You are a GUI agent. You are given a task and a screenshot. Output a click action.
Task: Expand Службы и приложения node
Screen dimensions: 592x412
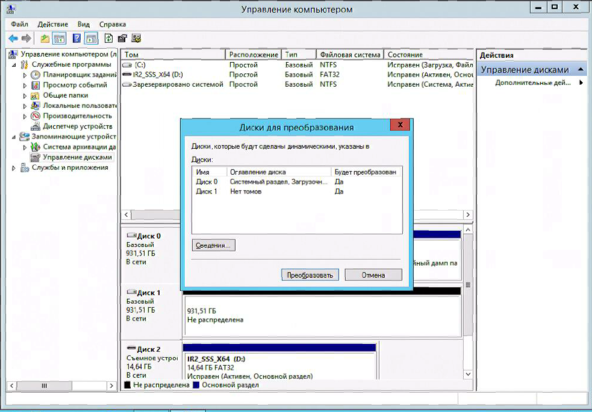point(14,167)
